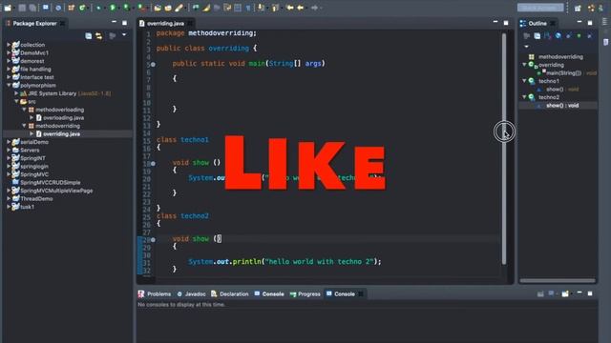Click the Save icon in main toolbar
This screenshot has width=611, height=343.
click(x=22, y=8)
